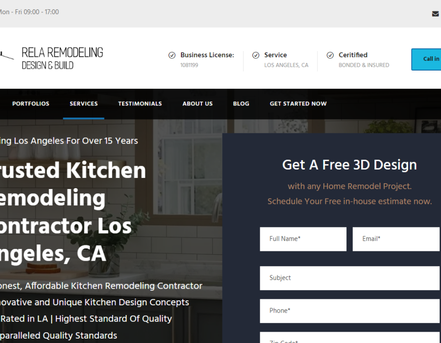Click into the Email field
Image resolution: width=441 pixels, height=343 pixels.
pyautogui.click(x=396, y=239)
